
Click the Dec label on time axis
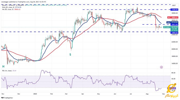pos(19,94)
